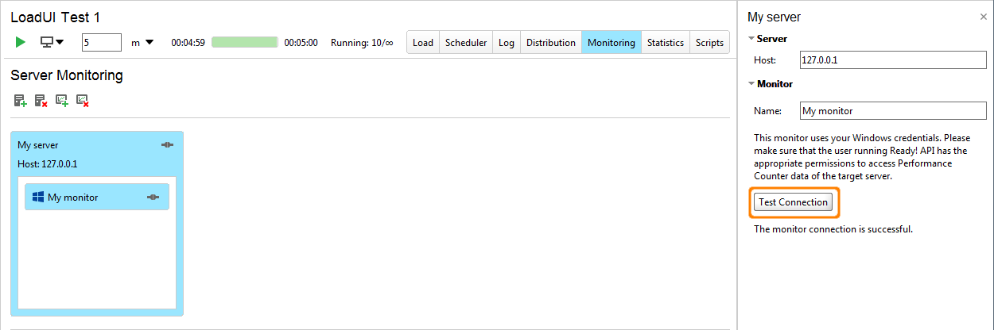Open the computer/agent mode dropdown
Viewport: 994px width, 330px height.
point(52,42)
